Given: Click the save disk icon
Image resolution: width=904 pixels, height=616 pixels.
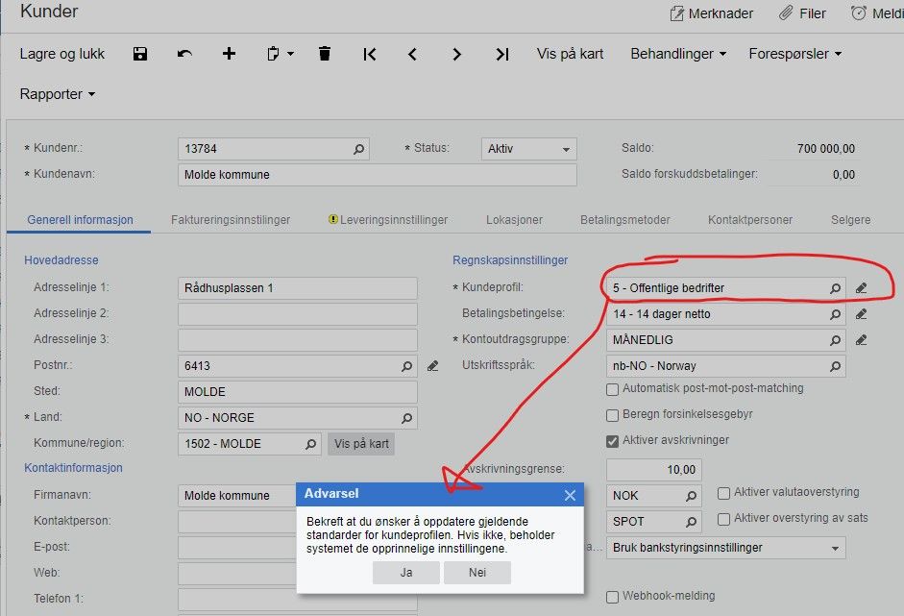Looking at the screenshot, I should tap(140, 54).
